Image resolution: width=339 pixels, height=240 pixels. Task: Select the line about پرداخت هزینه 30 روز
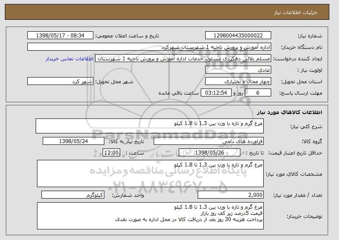coord(189,219)
